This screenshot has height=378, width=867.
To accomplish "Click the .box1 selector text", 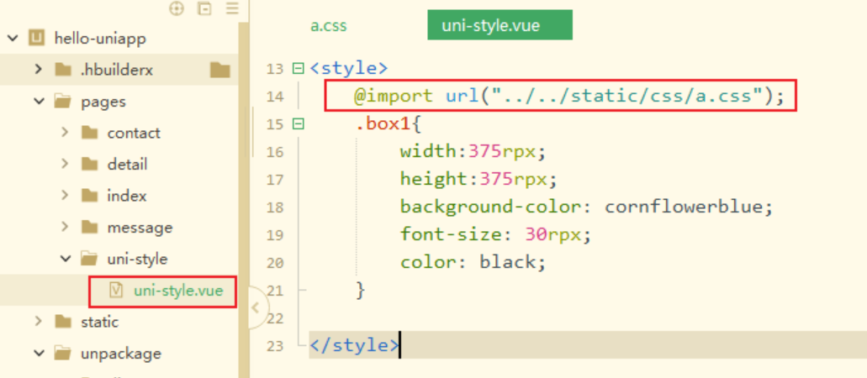I will pos(383,123).
